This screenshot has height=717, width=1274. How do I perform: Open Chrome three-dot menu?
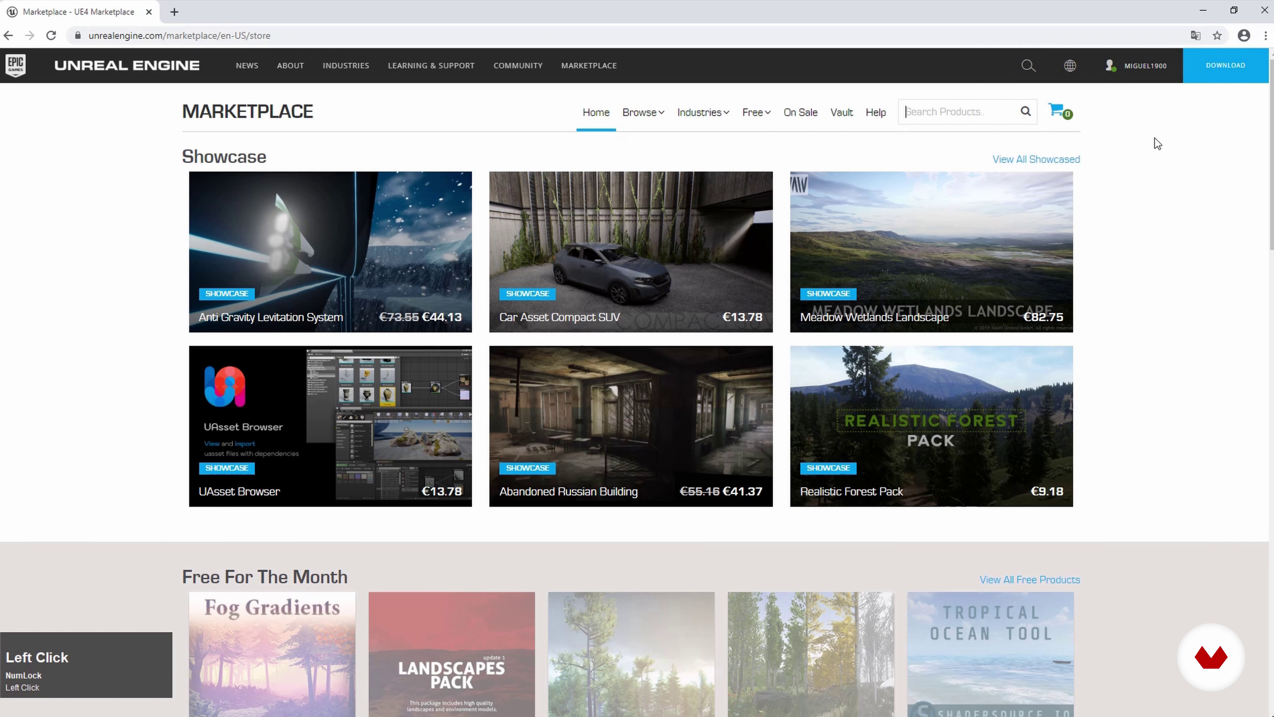pos(1266,36)
